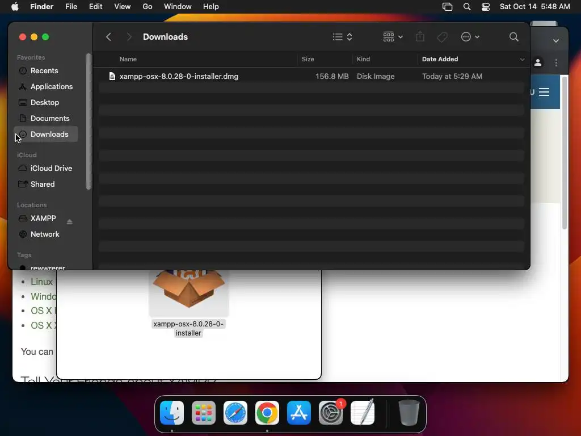Open Control Center in the menu bar

tap(486, 7)
